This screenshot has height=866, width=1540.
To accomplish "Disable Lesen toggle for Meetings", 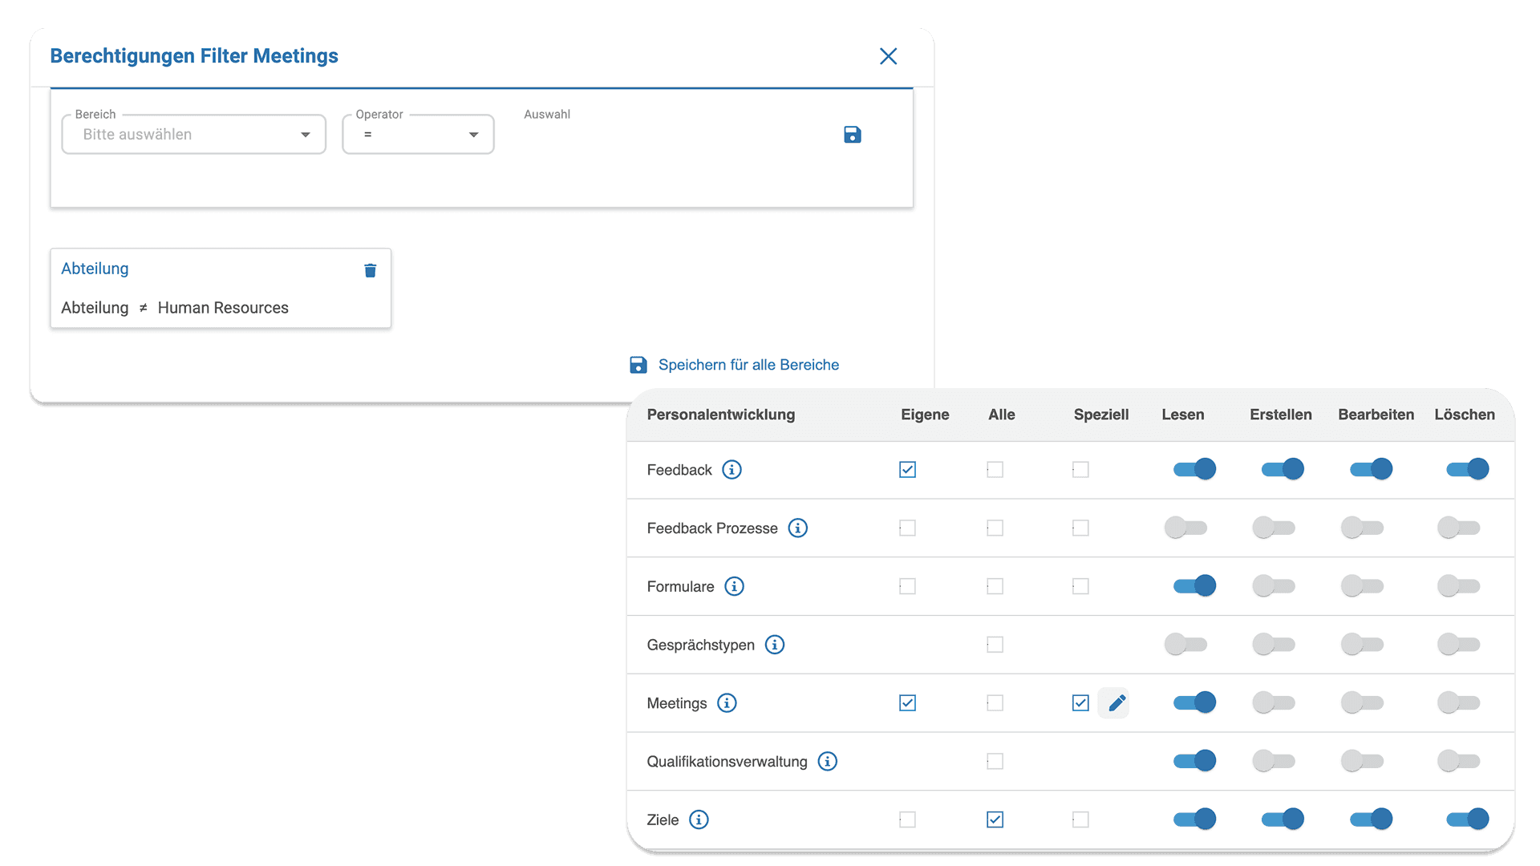I will coord(1194,702).
